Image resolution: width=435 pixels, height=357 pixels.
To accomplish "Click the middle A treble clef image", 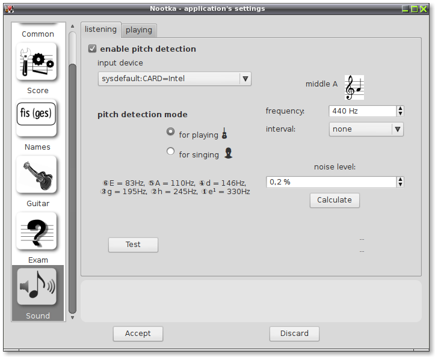I will click(x=354, y=88).
